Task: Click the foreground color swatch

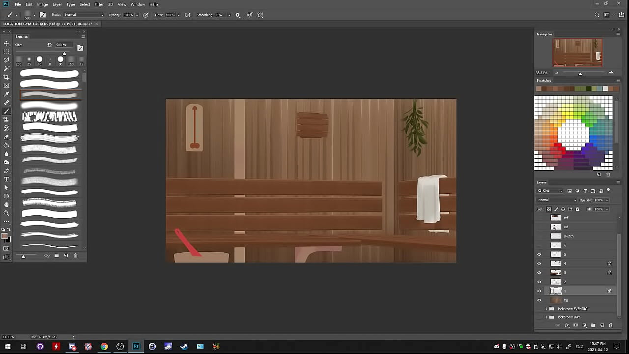Action: point(4,237)
